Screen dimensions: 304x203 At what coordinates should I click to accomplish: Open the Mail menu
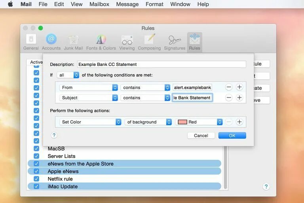pos(26,4)
